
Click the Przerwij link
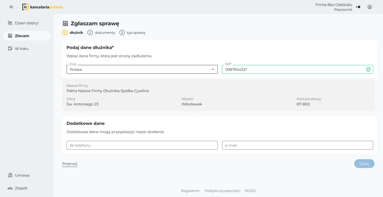(70, 164)
